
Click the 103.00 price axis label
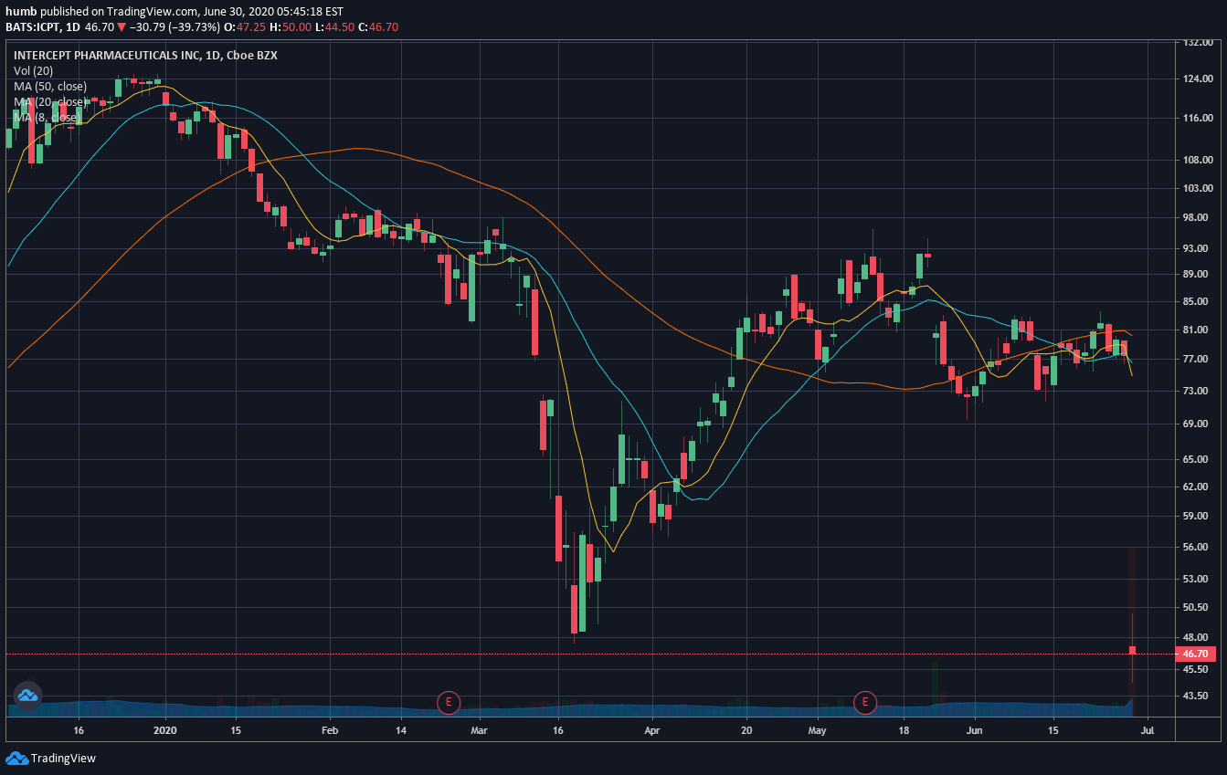pyautogui.click(x=1198, y=188)
